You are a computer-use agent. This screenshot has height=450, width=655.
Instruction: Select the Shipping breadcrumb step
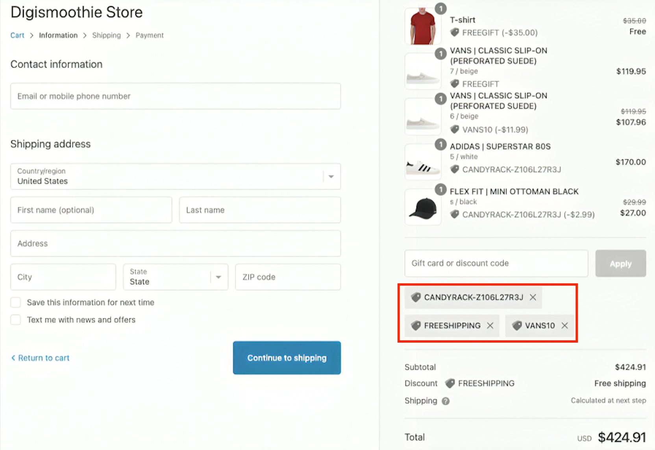tap(106, 35)
